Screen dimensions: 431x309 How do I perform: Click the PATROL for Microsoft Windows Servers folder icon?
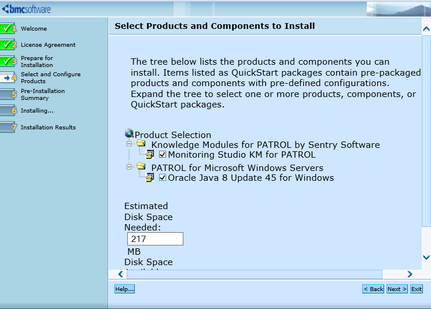[x=141, y=166]
